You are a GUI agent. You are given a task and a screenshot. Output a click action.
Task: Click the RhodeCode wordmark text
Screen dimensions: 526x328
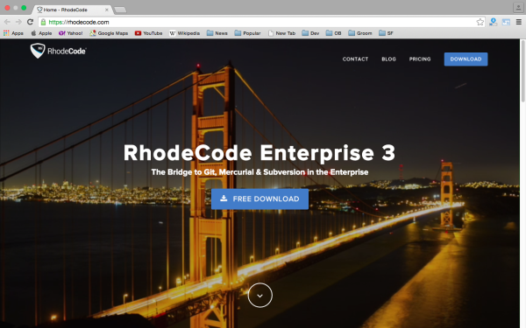67,51
